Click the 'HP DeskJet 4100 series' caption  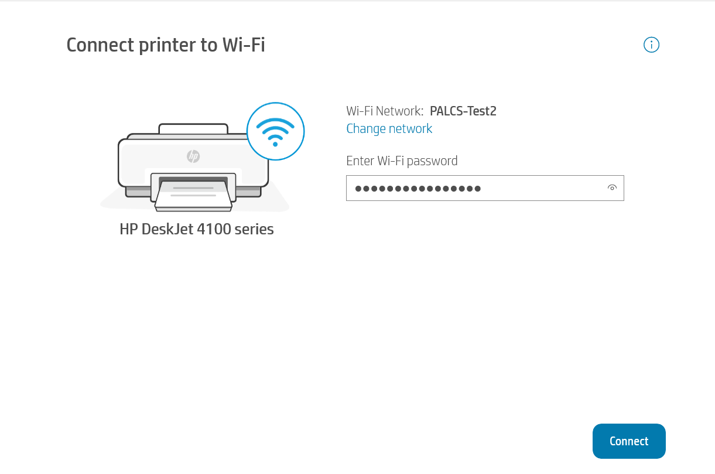(x=196, y=229)
